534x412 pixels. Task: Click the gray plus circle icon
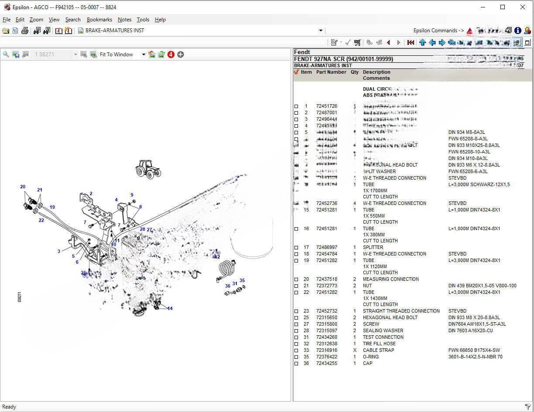181,54
